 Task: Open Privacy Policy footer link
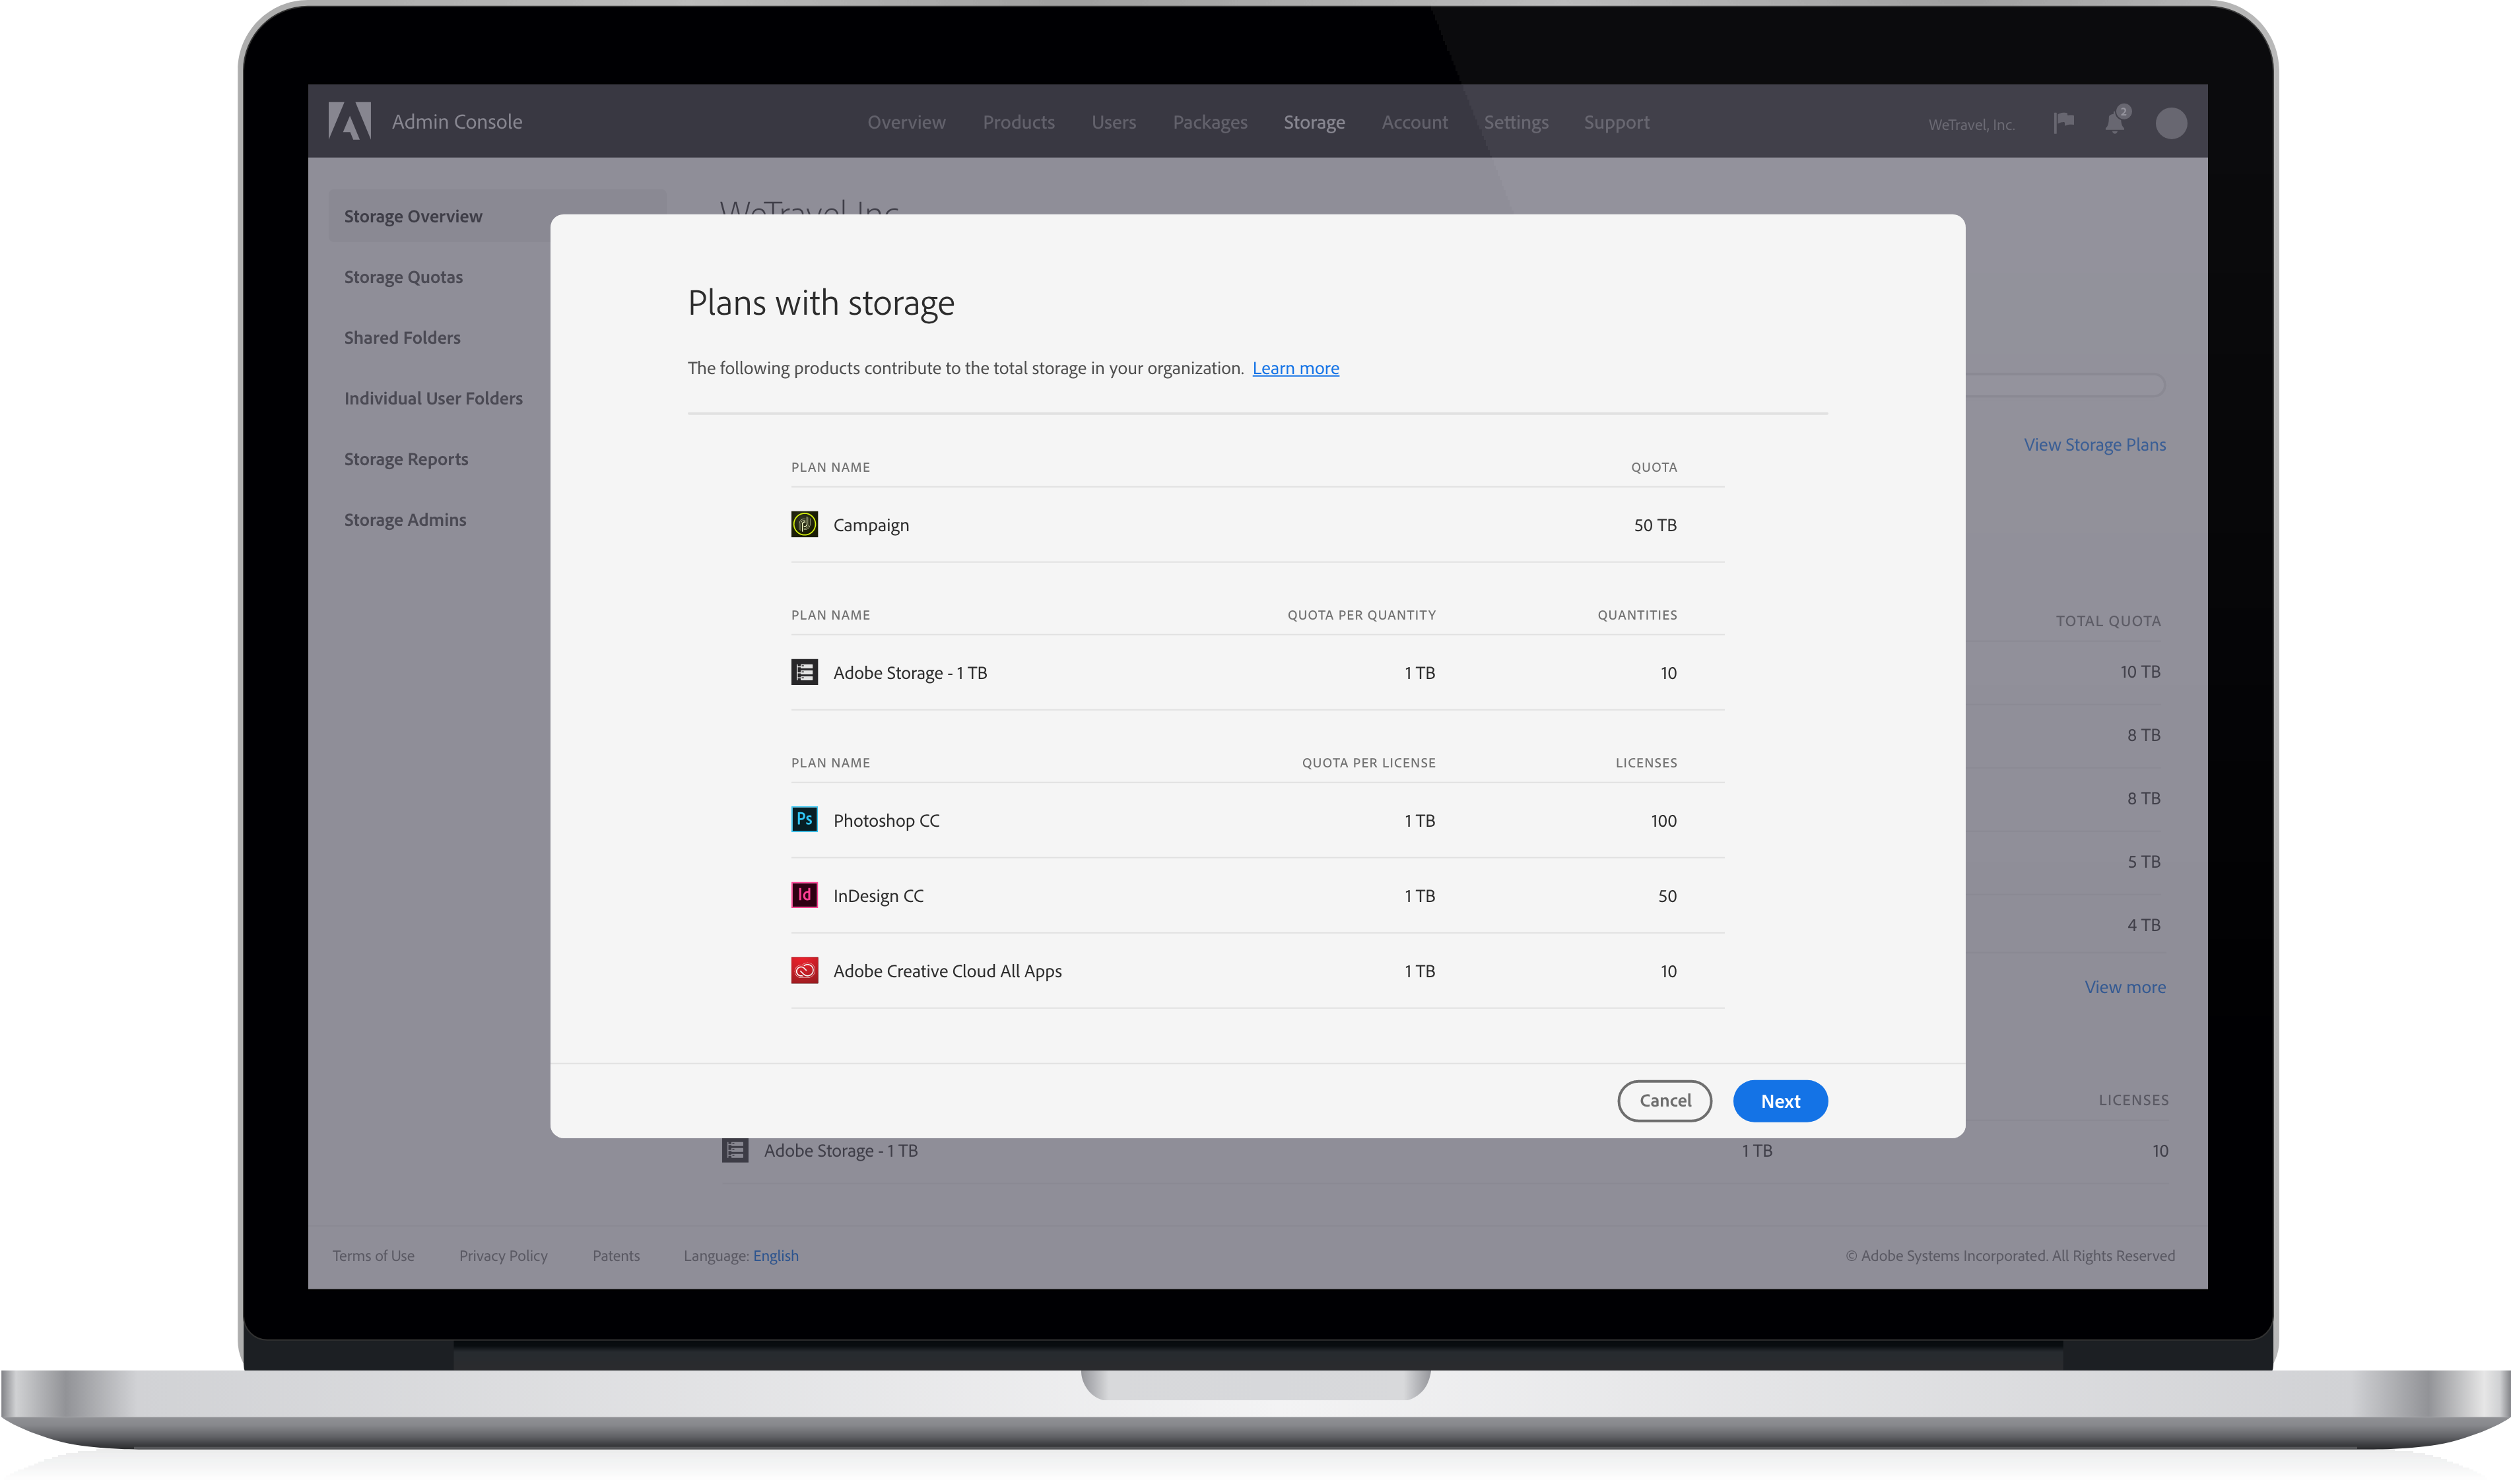click(x=503, y=1255)
